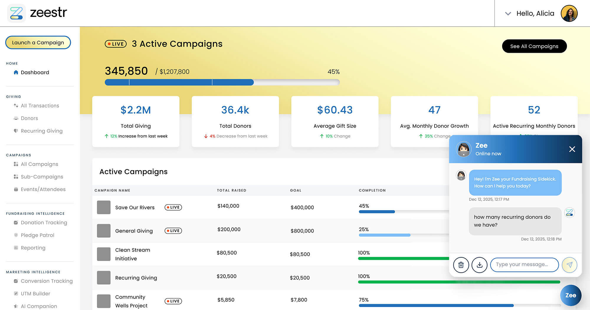Click the chat message input field
The image size is (590, 310).
[x=524, y=265]
